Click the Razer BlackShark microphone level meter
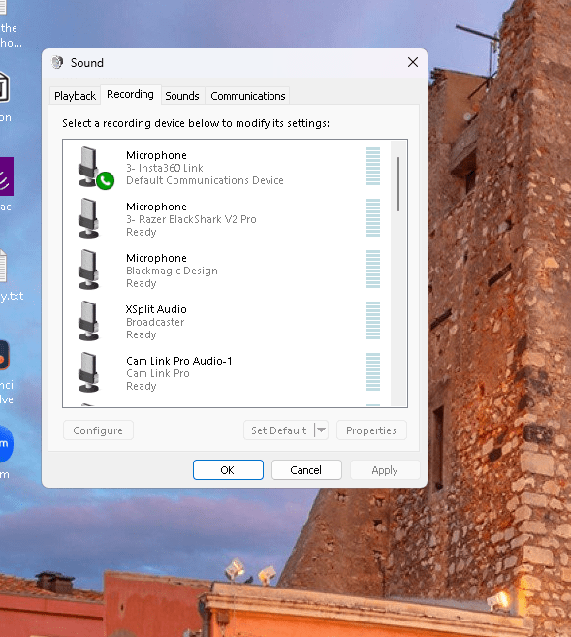571x637 pixels. coord(373,218)
